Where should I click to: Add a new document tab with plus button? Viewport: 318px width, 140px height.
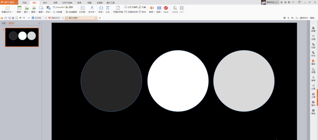(100, 18)
